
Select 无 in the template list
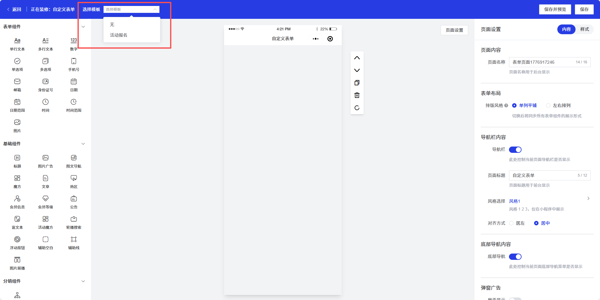(132, 24)
